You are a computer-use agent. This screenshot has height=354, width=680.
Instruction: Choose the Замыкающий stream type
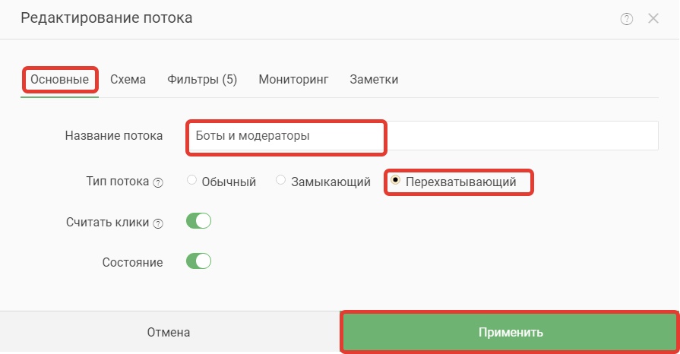tap(280, 179)
